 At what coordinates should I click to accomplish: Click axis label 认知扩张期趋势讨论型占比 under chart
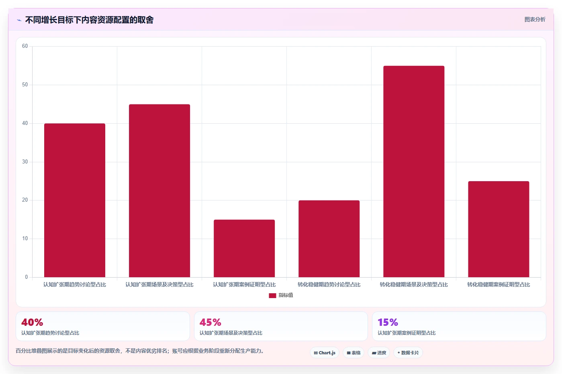pyautogui.click(x=75, y=284)
